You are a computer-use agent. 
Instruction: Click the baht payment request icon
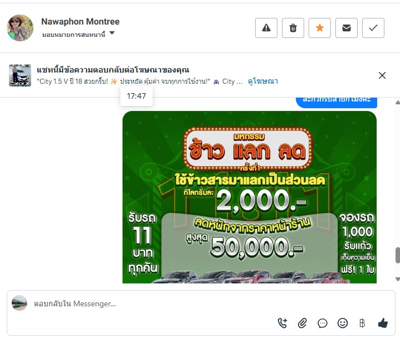[x=362, y=323]
